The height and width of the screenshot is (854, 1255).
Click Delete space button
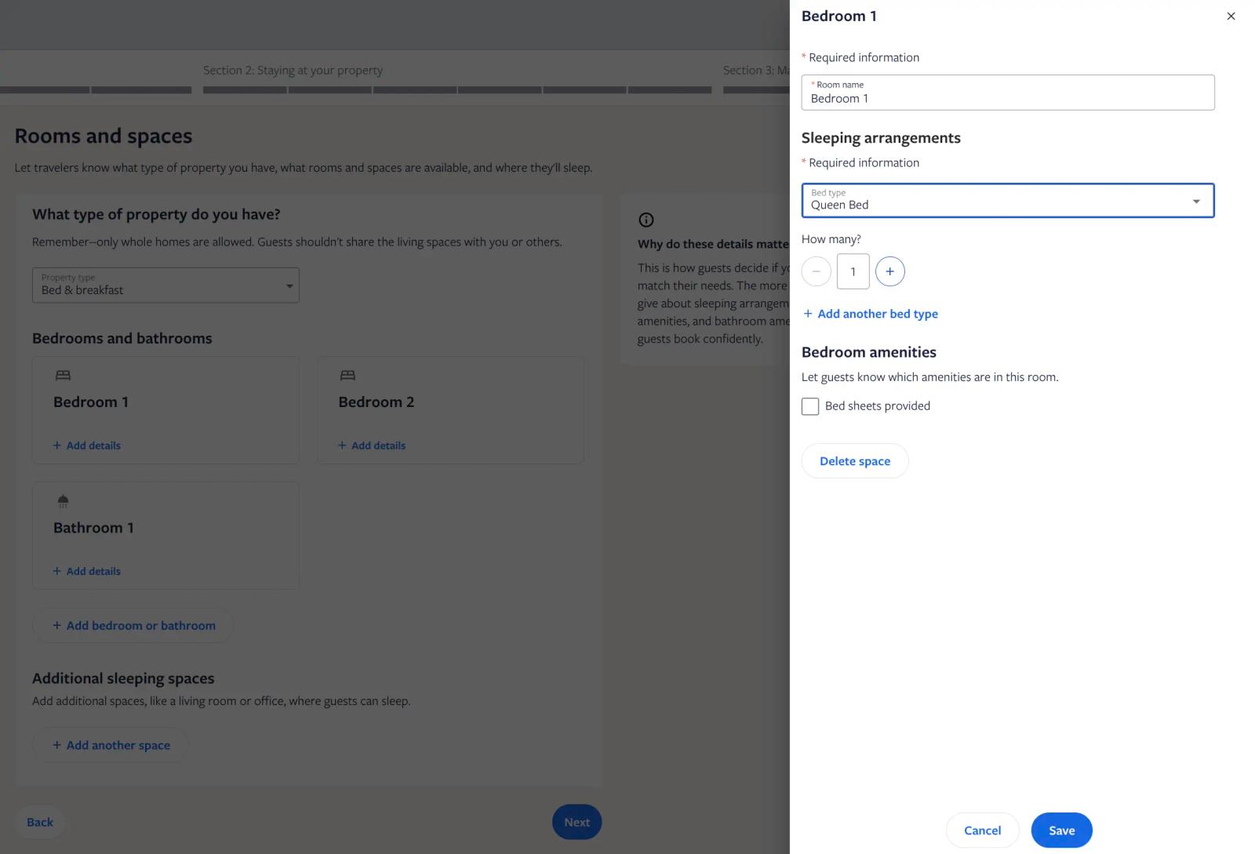pos(855,461)
